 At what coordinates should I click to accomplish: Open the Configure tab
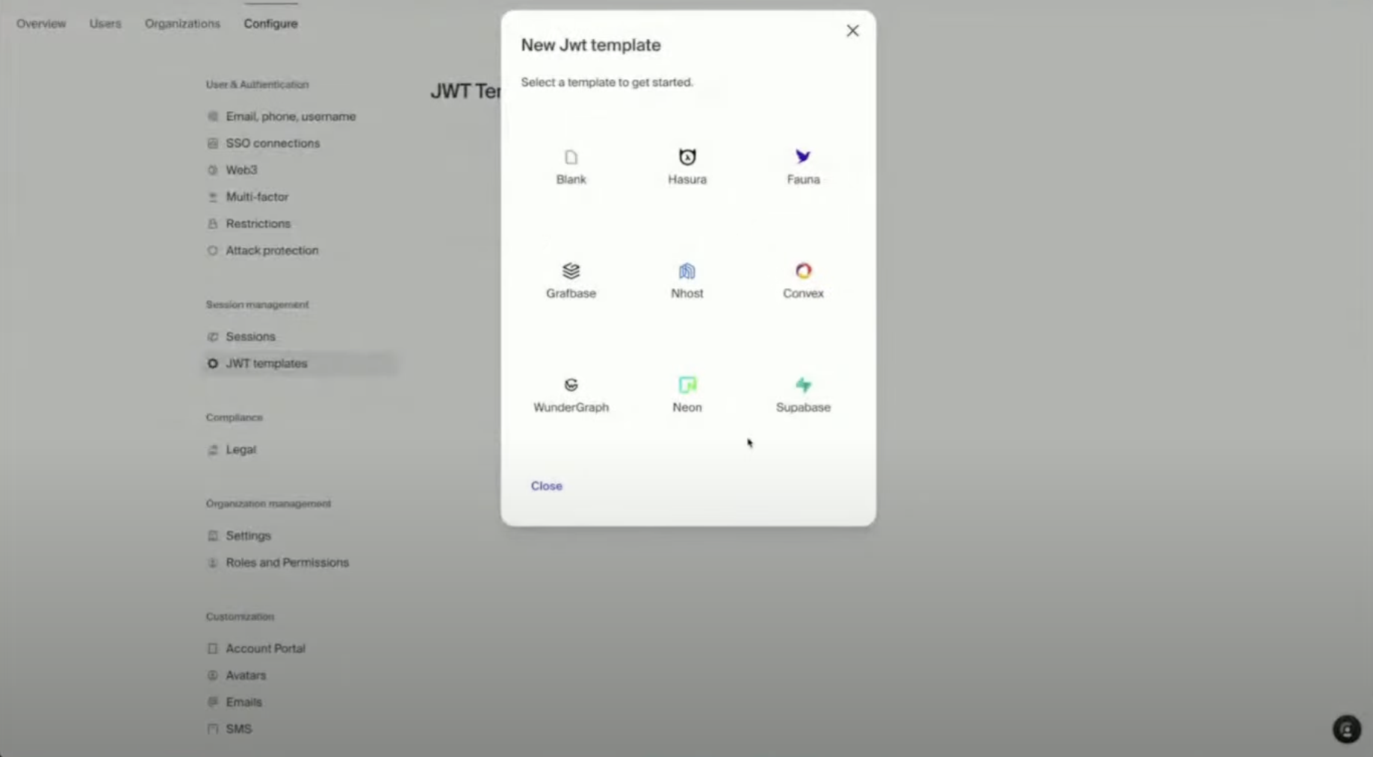[270, 24]
